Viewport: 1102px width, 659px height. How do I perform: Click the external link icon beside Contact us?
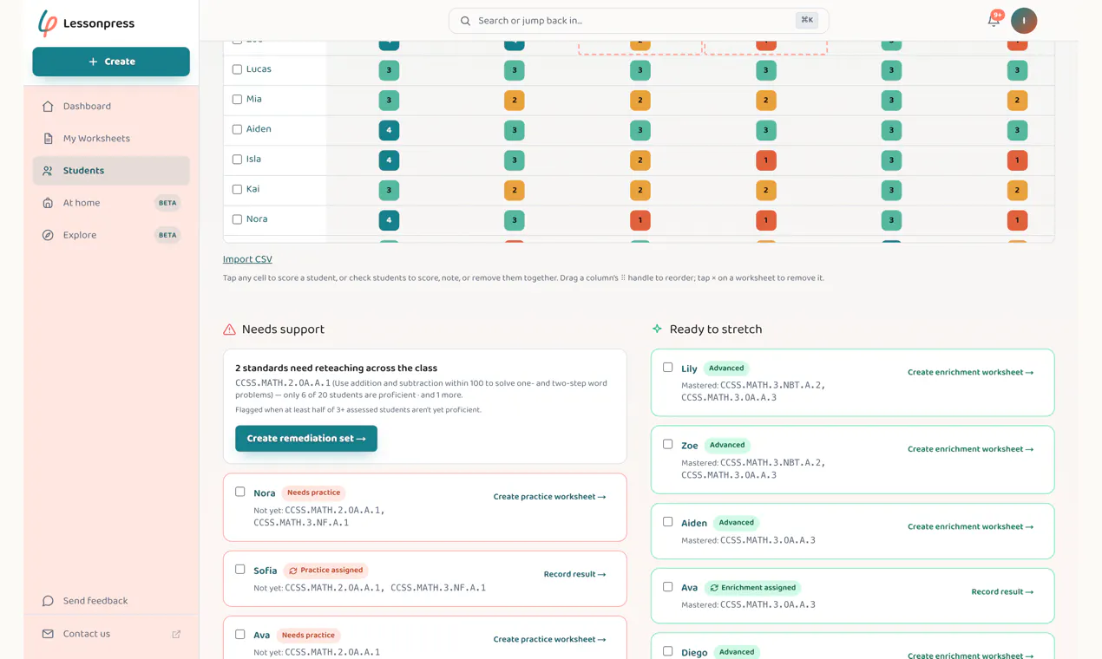(176, 634)
